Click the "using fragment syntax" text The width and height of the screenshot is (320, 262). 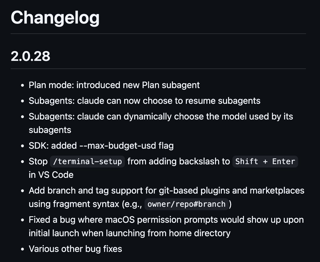[x=74, y=204]
